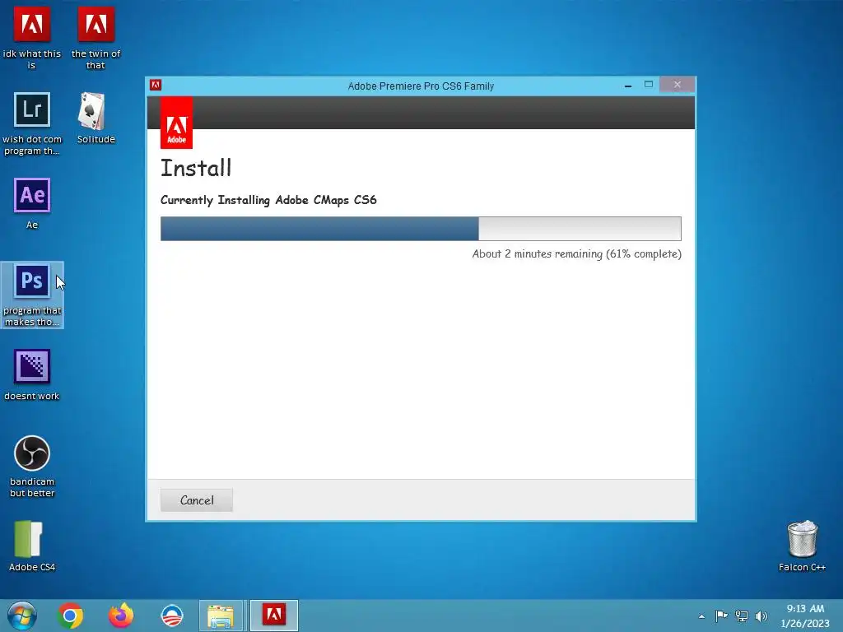Screen dimensions: 843x632
Task: Open Google Chrome from the taskbar
Action: 70,616
